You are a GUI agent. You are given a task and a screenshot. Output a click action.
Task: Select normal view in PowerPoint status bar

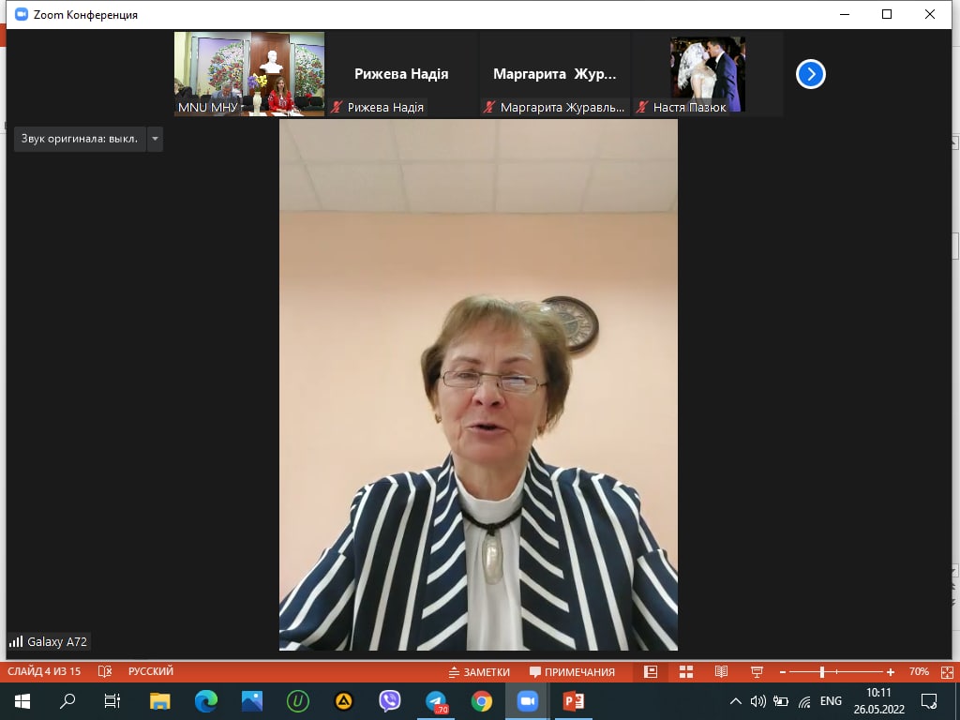point(651,671)
